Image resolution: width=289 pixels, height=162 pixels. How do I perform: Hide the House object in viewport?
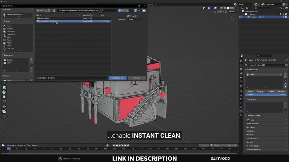pos(283,17)
